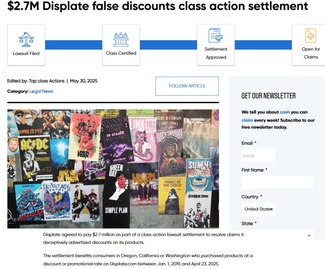Click the blue progress bar after Lawsuit Filed
This screenshot has width=325, height=269.
[x=73, y=45]
